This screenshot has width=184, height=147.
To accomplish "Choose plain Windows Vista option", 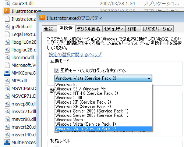I will coord(103,120).
